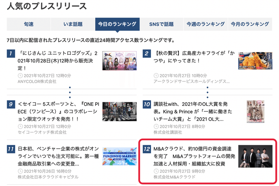
Task: Click the date 2021年10月26日 16時0分
Action: click(48, 171)
